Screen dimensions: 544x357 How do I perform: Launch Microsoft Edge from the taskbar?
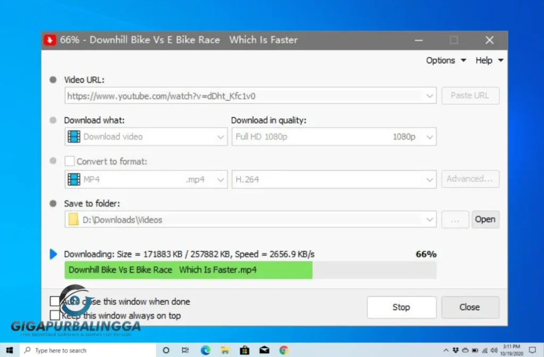point(205,350)
